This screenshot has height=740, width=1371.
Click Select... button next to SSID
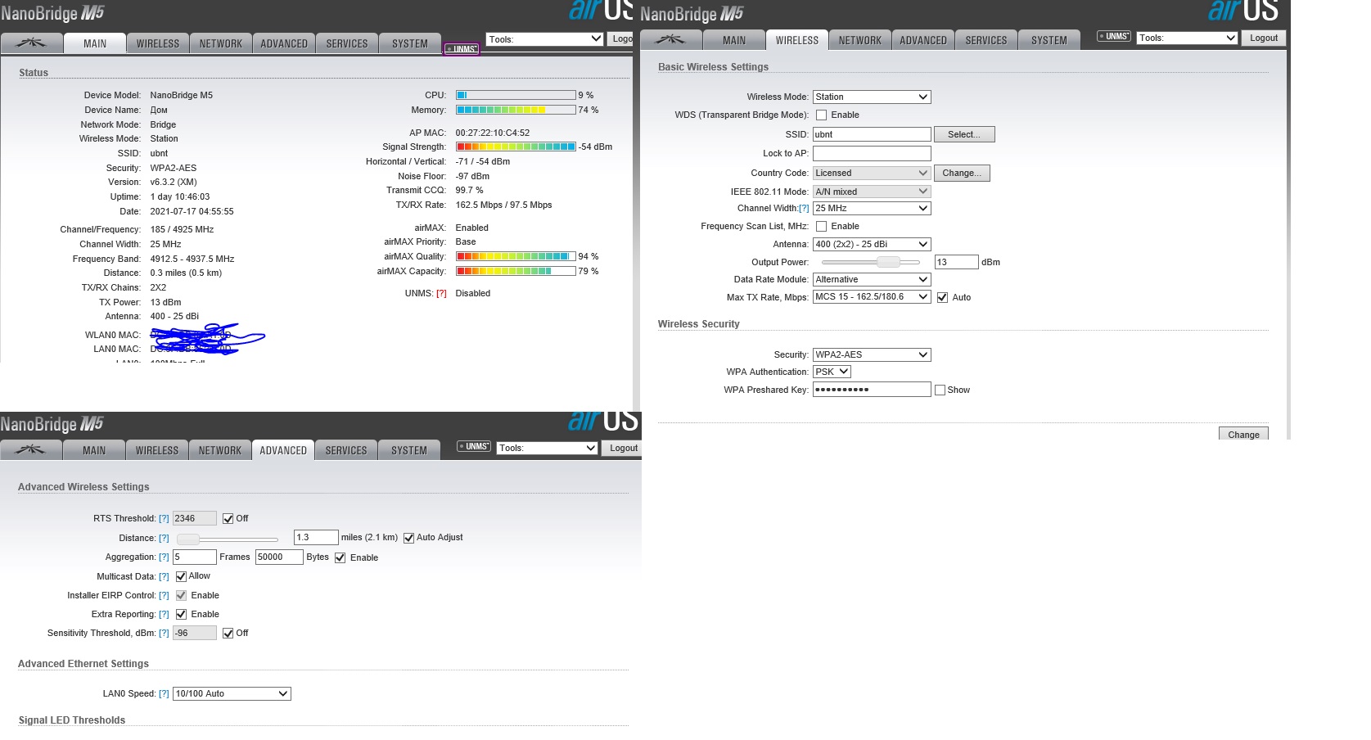(964, 134)
